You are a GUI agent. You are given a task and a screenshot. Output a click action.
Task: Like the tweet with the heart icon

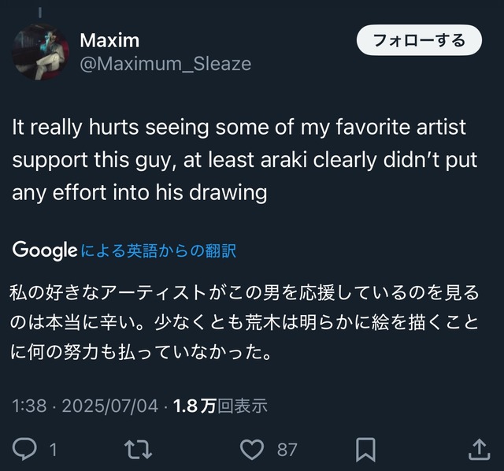pos(252,450)
